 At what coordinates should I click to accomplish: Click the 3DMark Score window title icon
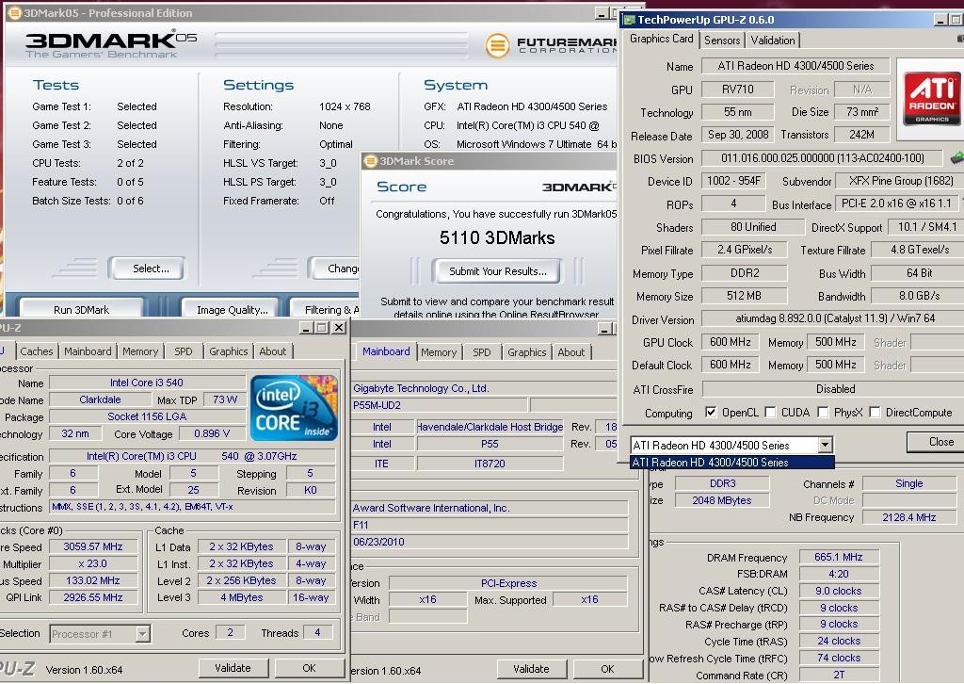[x=371, y=161]
